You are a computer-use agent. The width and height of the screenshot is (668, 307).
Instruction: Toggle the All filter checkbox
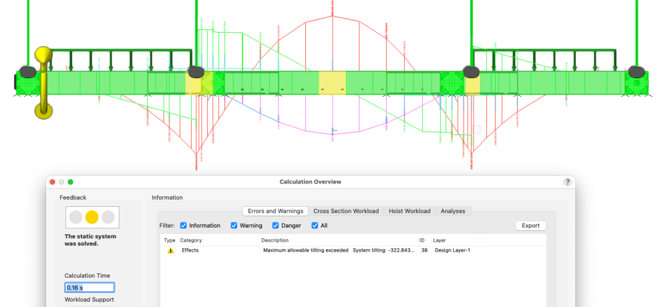click(315, 226)
